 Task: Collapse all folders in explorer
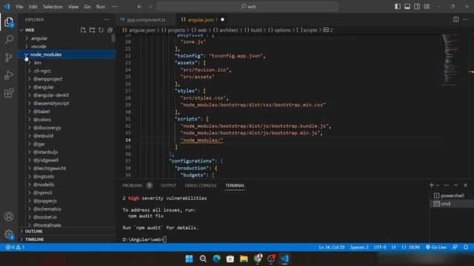point(110,30)
